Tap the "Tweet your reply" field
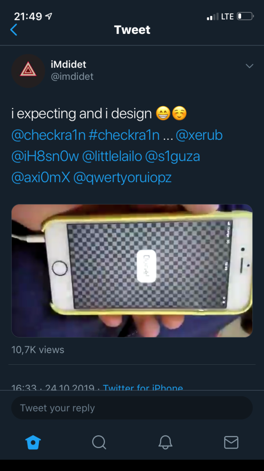The image size is (264, 471). click(132, 408)
